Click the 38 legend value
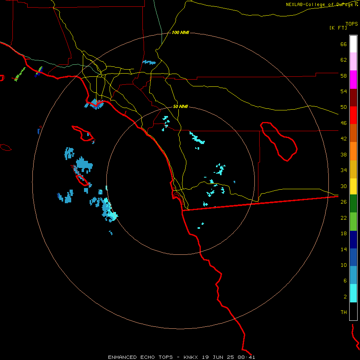The width and height of the screenshot is (360, 360). point(344,154)
